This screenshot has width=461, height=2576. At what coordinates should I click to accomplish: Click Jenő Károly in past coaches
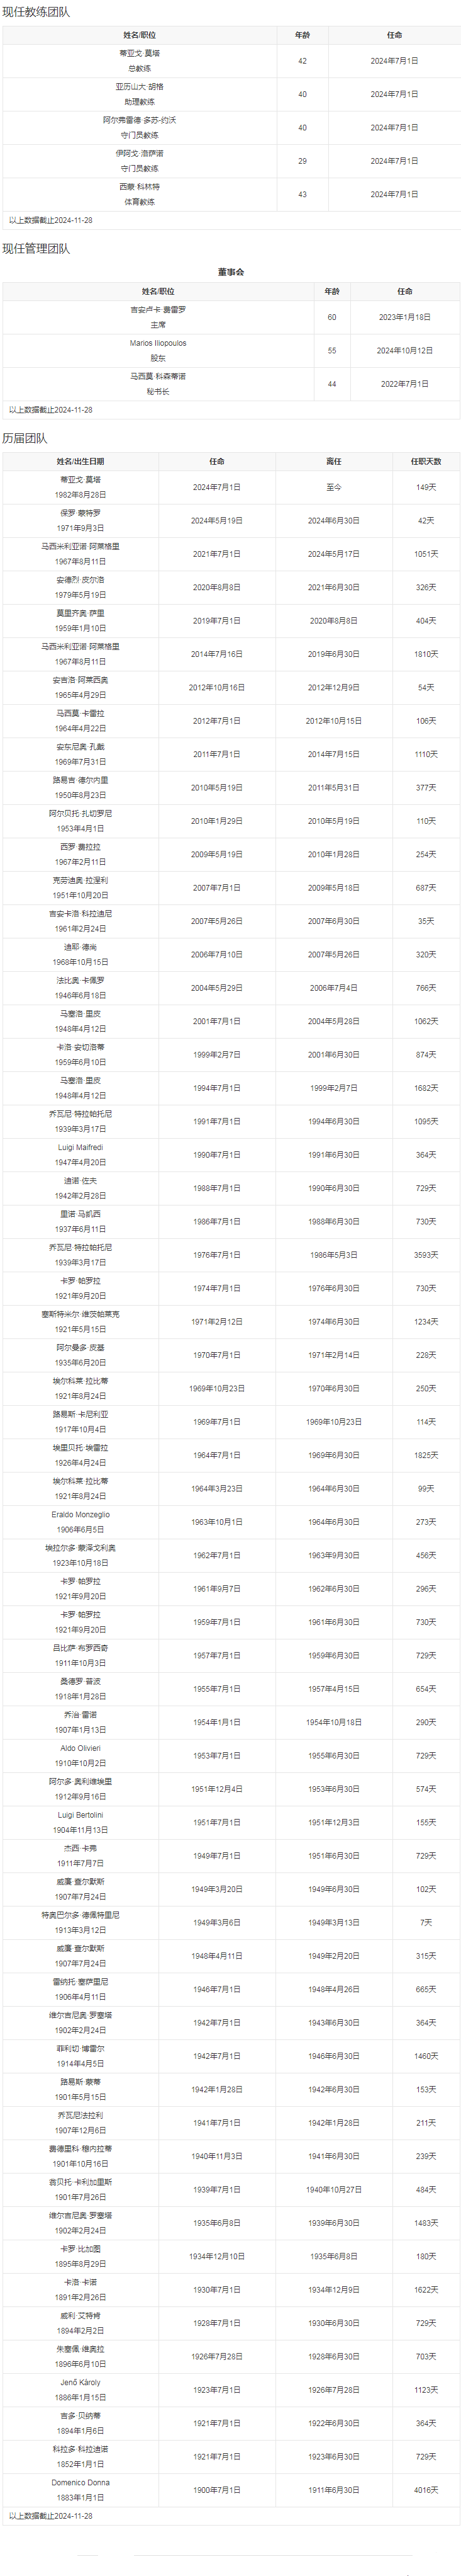click(80, 2382)
